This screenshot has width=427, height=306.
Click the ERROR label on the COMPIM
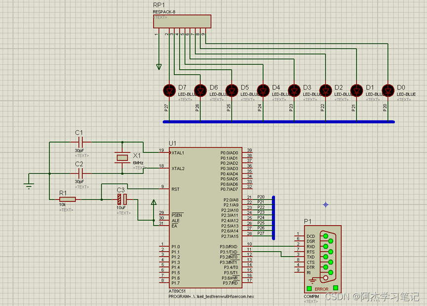click(321, 289)
